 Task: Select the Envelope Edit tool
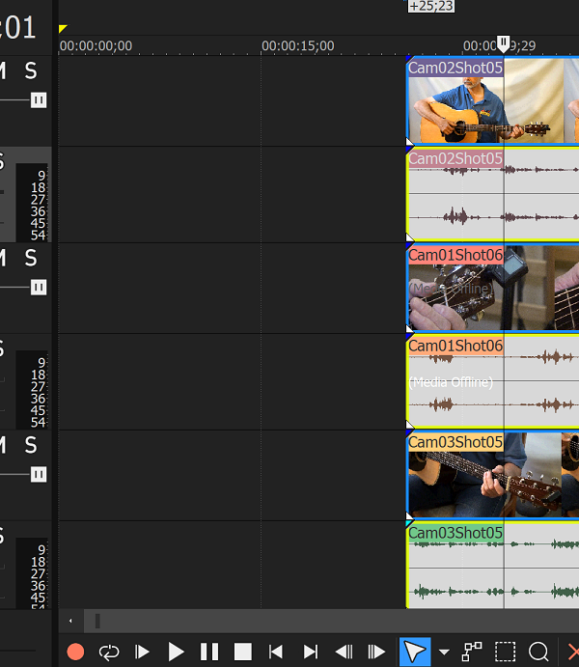click(472, 652)
